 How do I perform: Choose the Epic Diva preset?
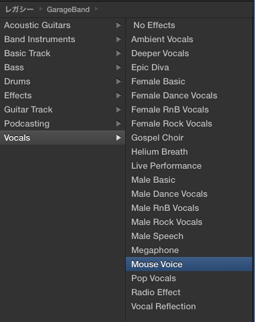pos(189,68)
